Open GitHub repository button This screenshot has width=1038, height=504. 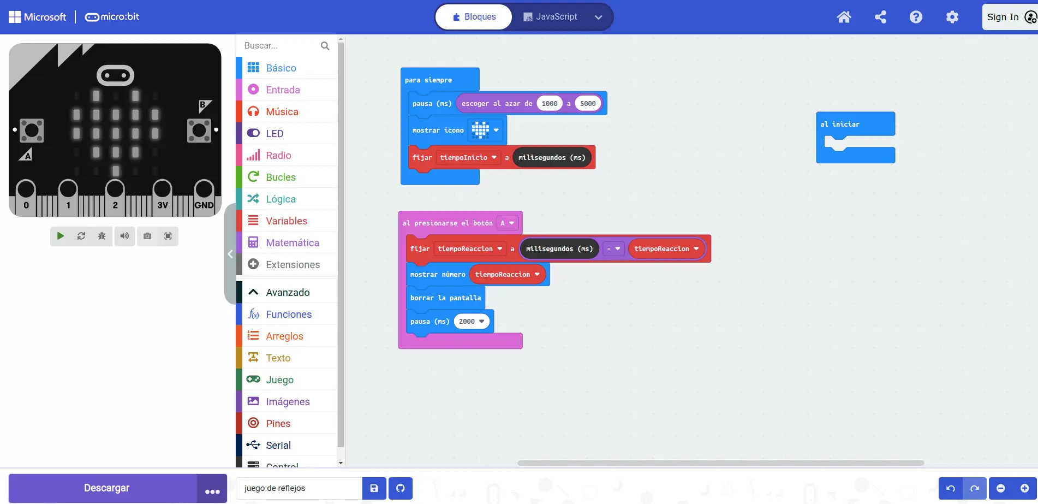pos(401,488)
